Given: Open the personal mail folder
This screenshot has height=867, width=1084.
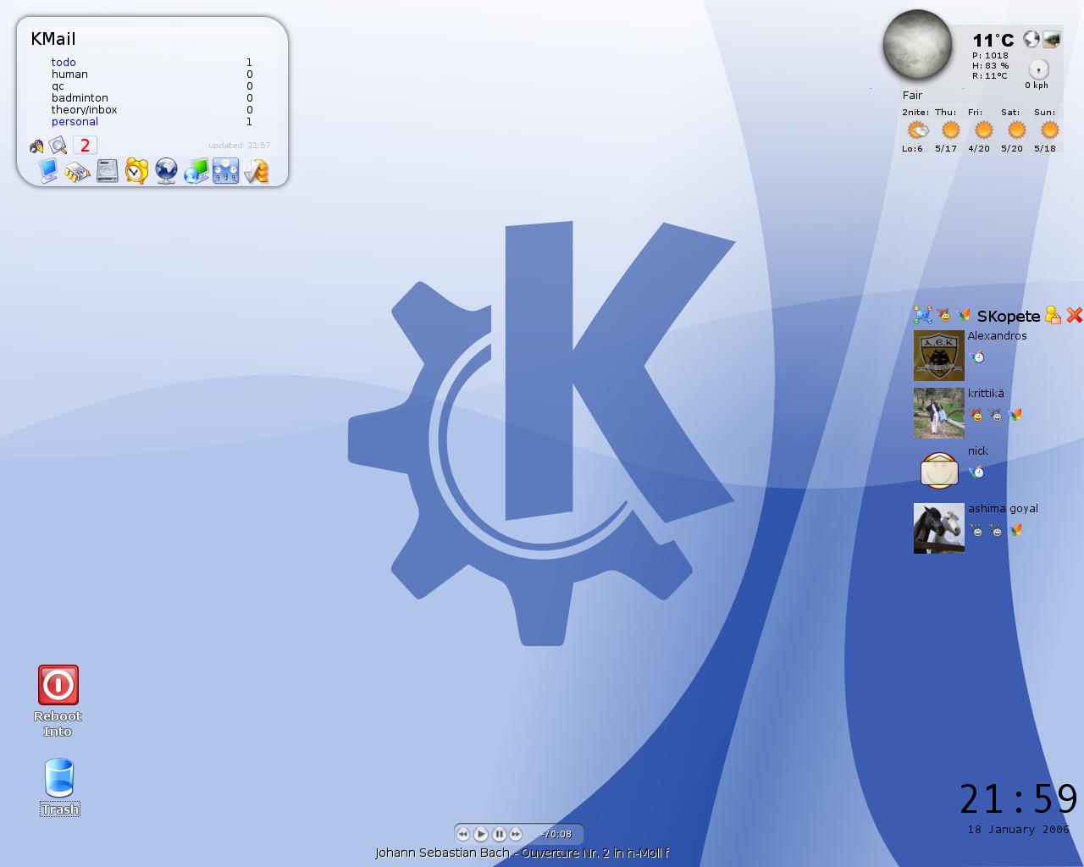Looking at the screenshot, I should (x=75, y=121).
